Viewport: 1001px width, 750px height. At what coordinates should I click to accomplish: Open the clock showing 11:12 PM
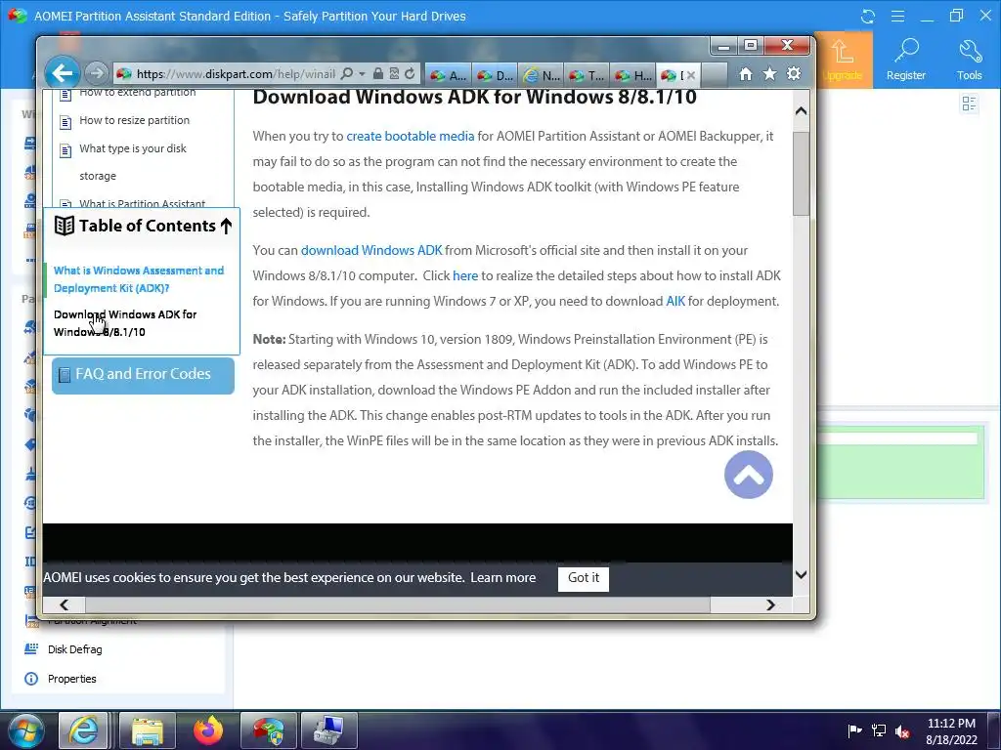pos(951,730)
